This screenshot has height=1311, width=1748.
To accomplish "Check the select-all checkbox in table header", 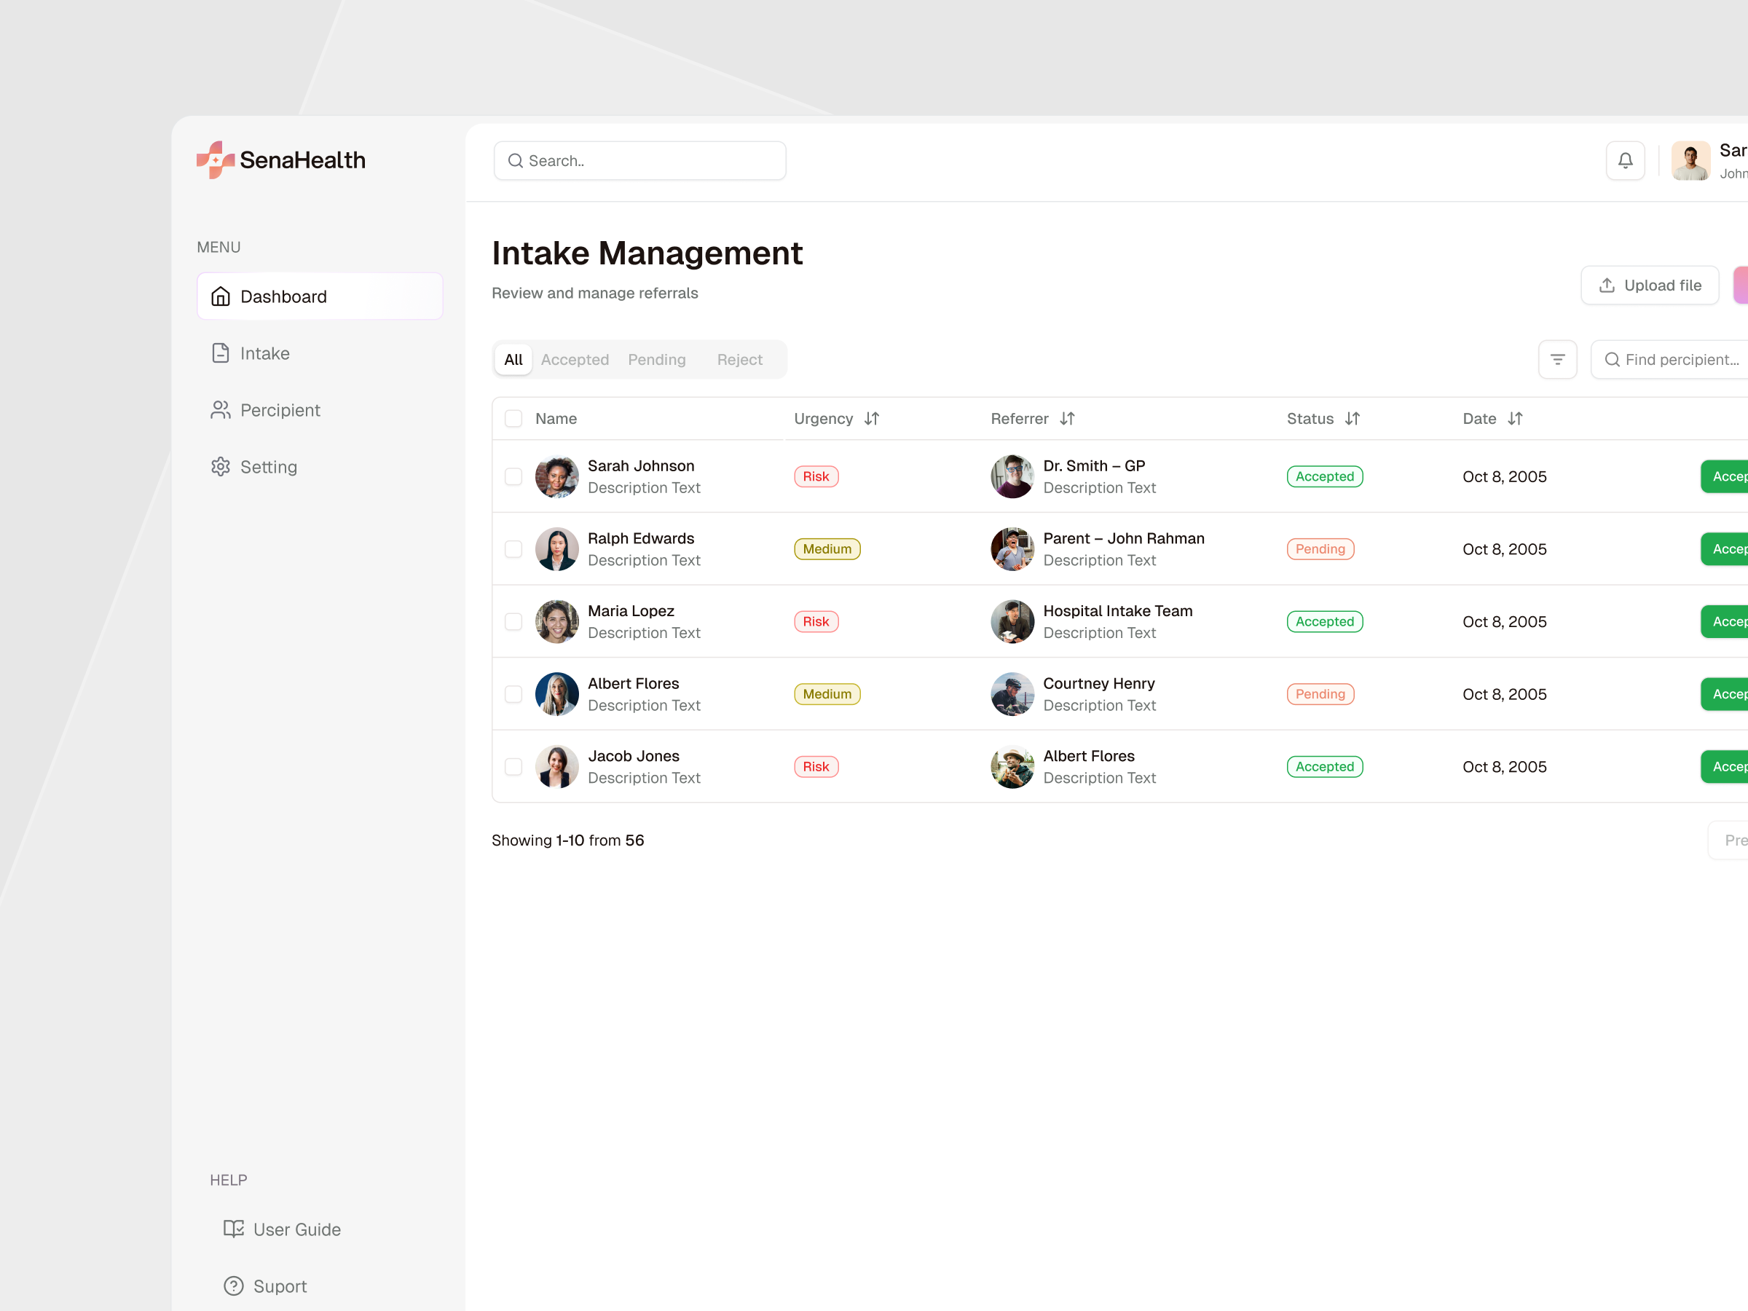I will coord(513,418).
